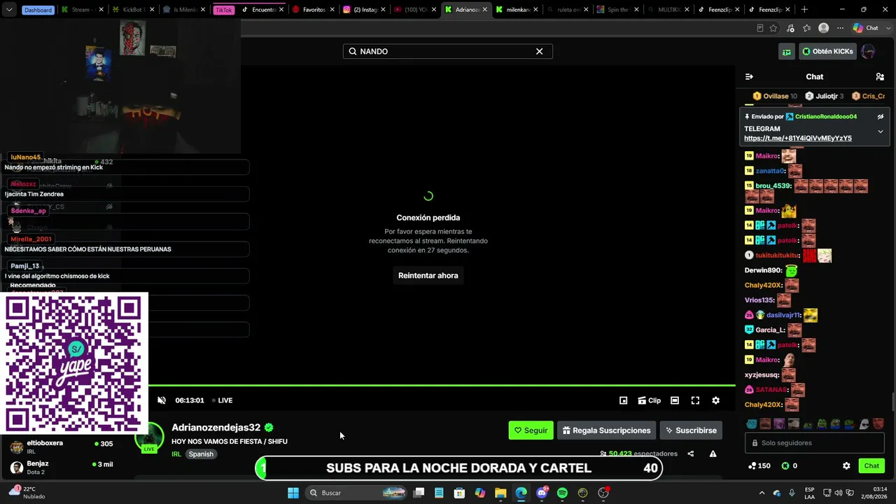Click the Yape QR code image
The height and width of the screenshot is (504, 896).
(x=73, y=363)
